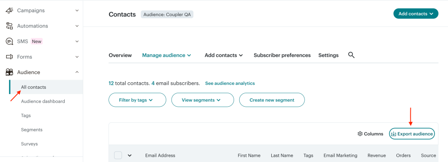448x162 pixels.
Task: Open the Filter by tags dropdown
Action: tap(137, 100)
